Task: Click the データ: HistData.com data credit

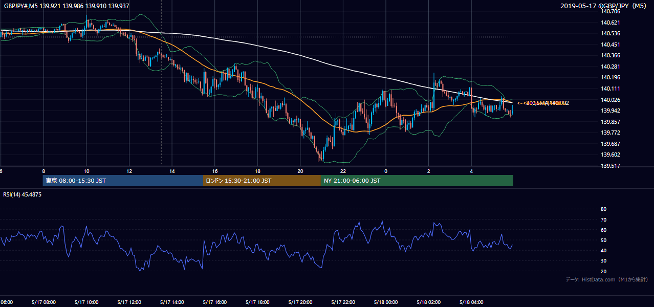Action: coord(607,279)
